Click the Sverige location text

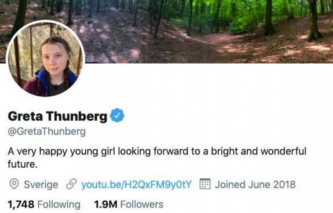41,184
